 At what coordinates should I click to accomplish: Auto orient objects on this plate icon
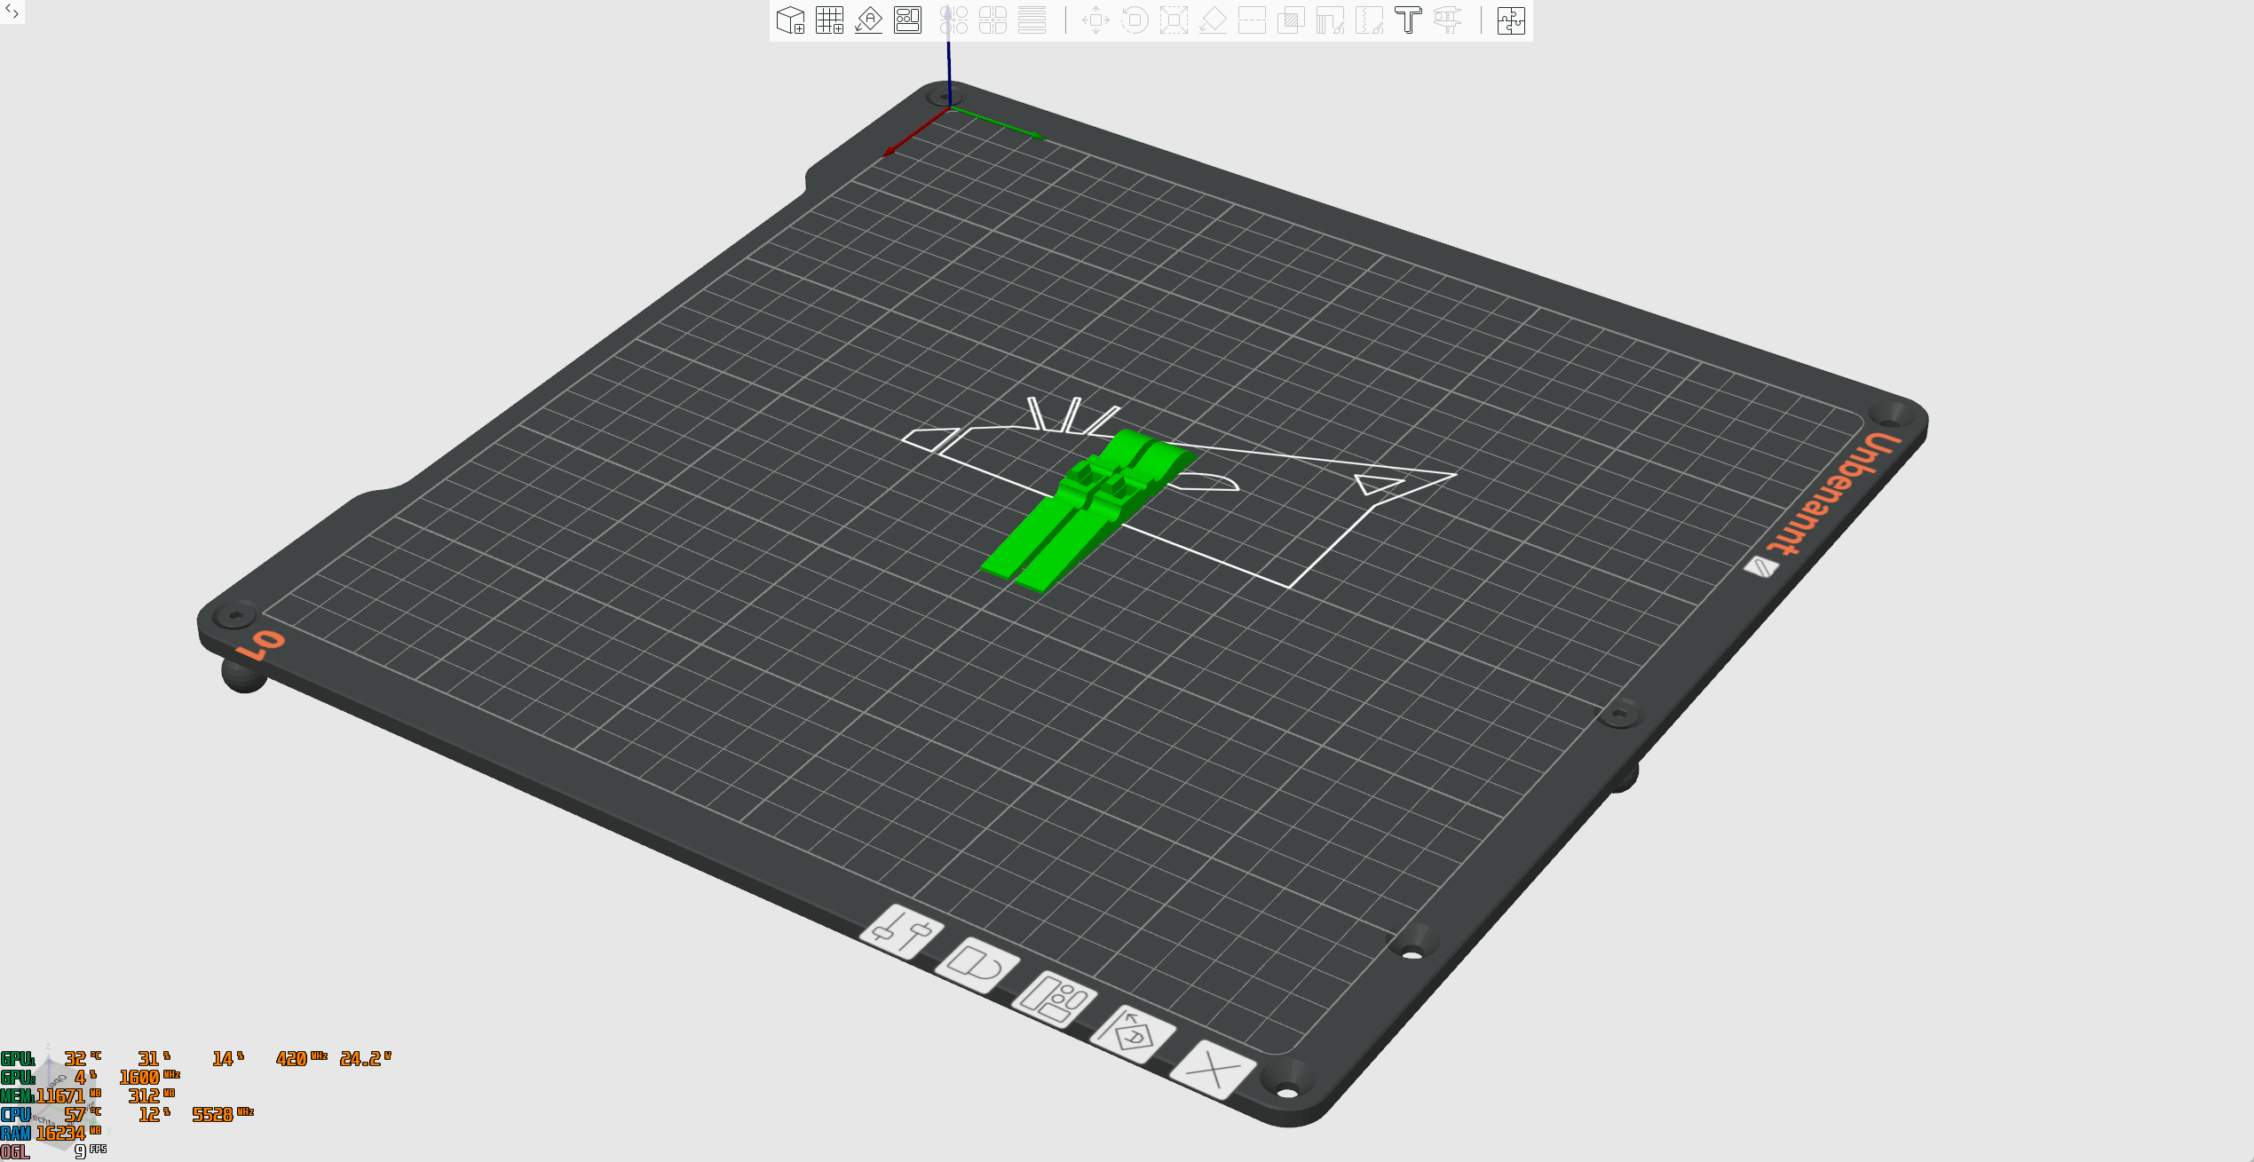pos(1134,1034)
